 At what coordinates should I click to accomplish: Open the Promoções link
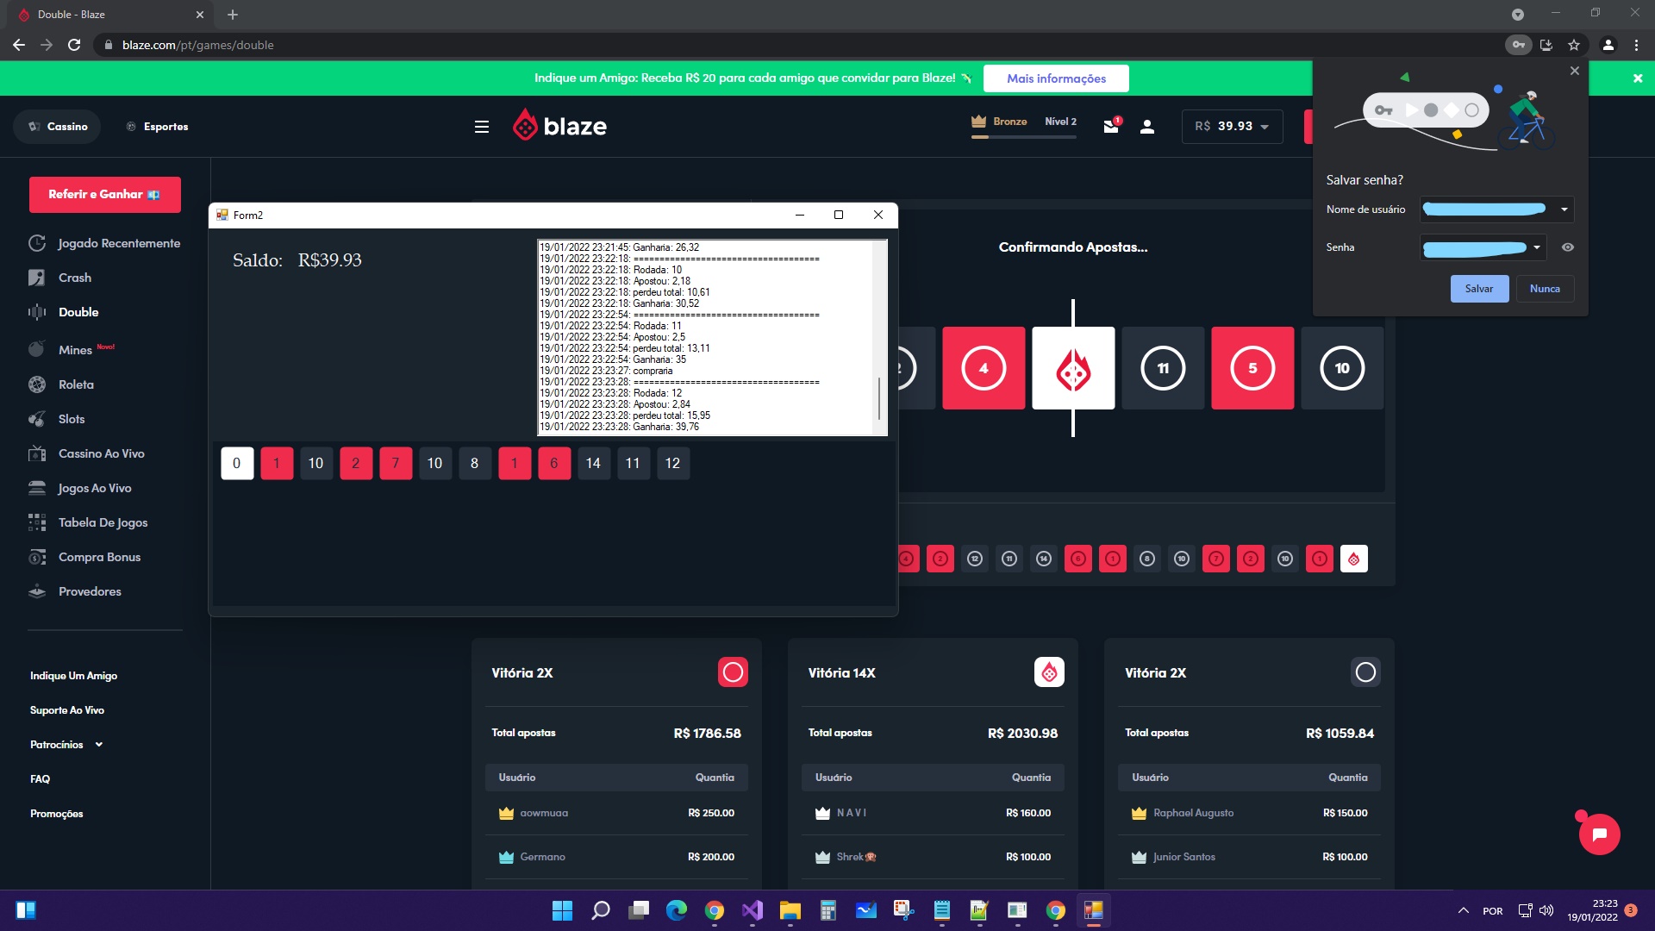57,814
